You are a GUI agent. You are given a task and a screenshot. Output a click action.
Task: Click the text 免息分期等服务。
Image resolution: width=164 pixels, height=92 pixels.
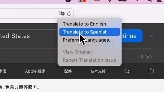click(x=23, y=87)
